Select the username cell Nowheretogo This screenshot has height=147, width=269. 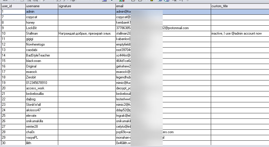point(42,44)
